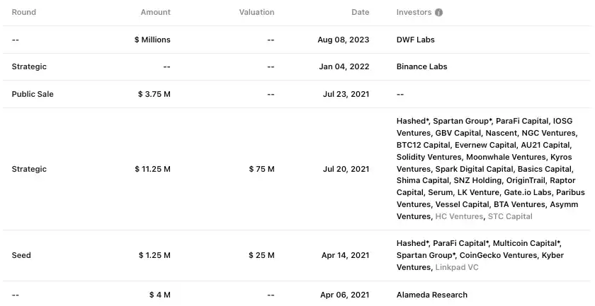This screenshot has width=595, height=306.
Task: Open the Binance Labs investor link
Action: point(421,66)
